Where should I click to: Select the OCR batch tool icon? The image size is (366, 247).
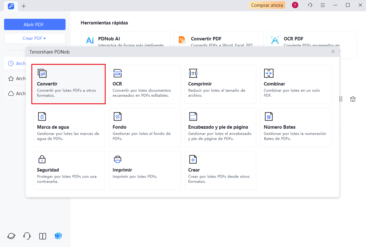point(118,73)
